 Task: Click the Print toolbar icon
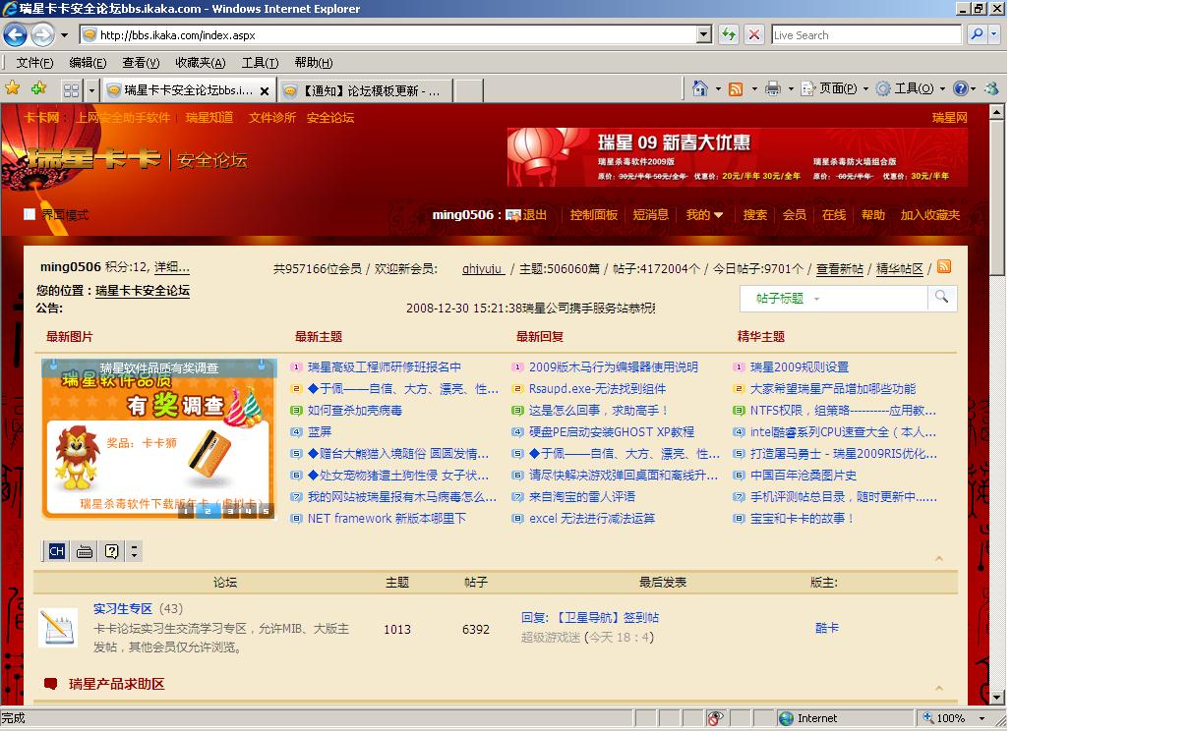773,88
